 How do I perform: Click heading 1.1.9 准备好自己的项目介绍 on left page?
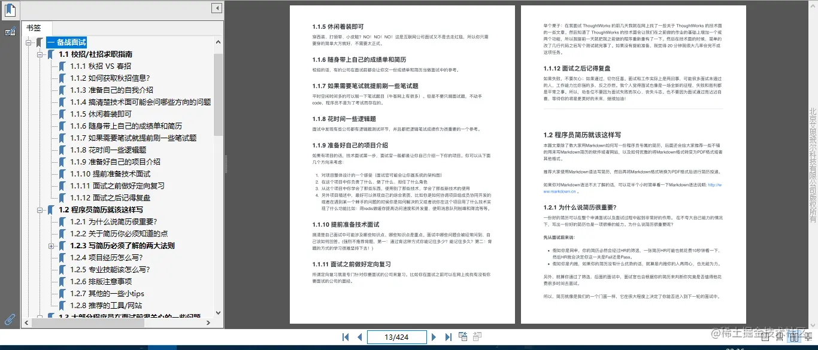click(350, 145)
